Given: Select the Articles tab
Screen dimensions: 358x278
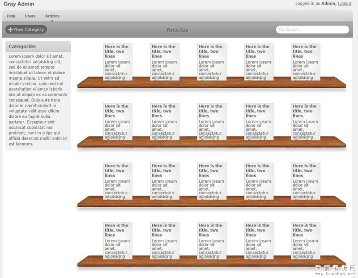Looking at the screenshot, I should [x=52, y=16].
